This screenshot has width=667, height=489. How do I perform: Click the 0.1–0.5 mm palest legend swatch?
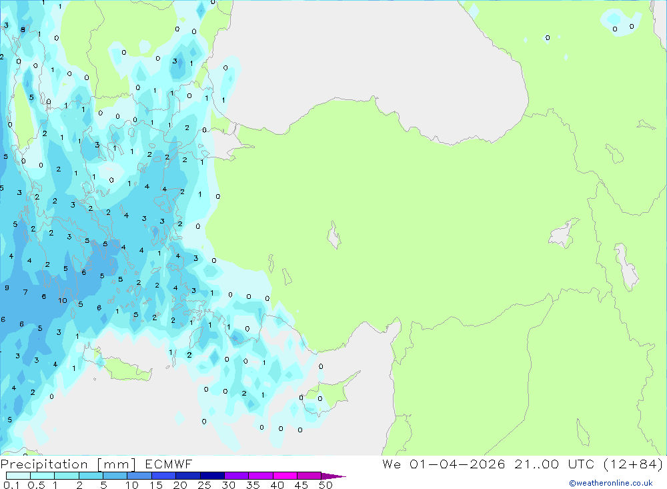pyautogui.click(x=18, y=476)
